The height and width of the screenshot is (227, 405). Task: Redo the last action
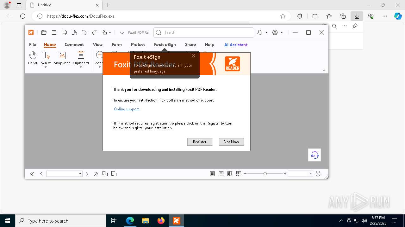coord(94,32)
